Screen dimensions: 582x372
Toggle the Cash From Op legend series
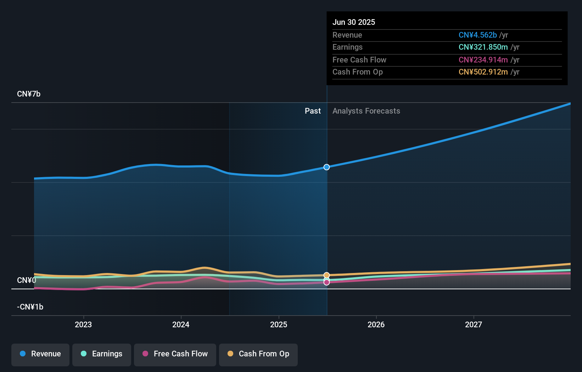tap(258, 355)
